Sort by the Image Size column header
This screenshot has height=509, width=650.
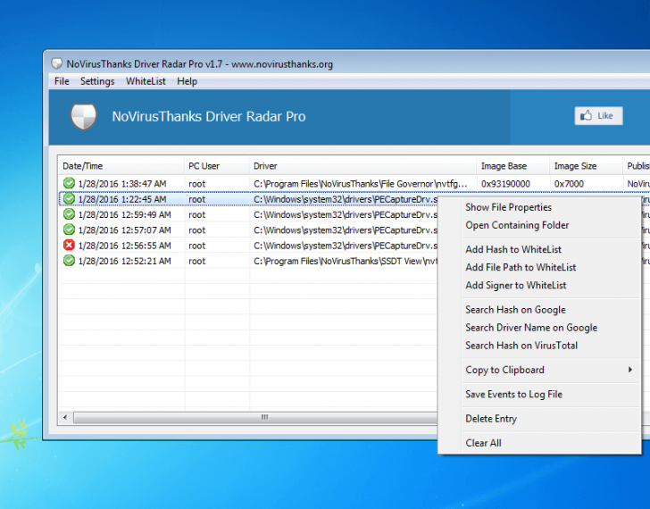[x=586, y=166]
